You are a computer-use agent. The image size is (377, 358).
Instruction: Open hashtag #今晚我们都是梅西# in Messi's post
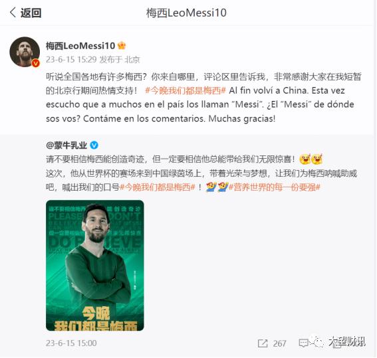click(186, 90)
